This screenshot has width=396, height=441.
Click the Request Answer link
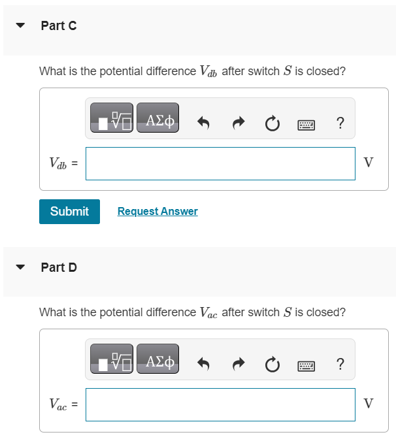coord(157,211)
